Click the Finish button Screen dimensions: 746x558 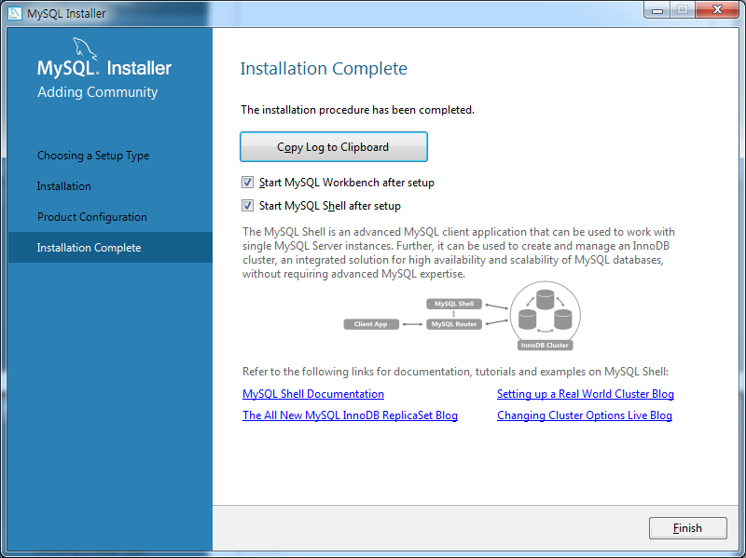(x=687, y=528)
